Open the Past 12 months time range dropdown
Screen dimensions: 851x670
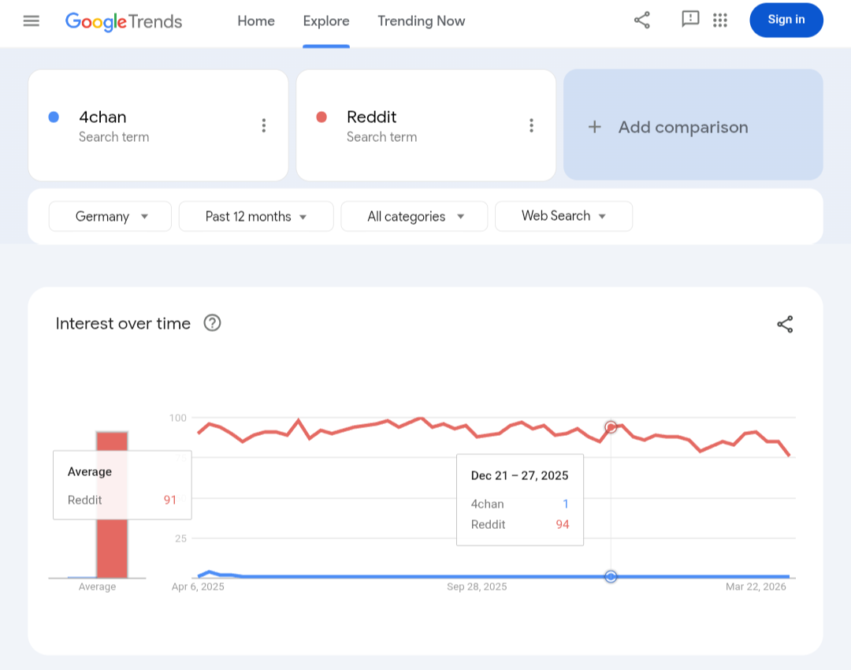point(256,217)
